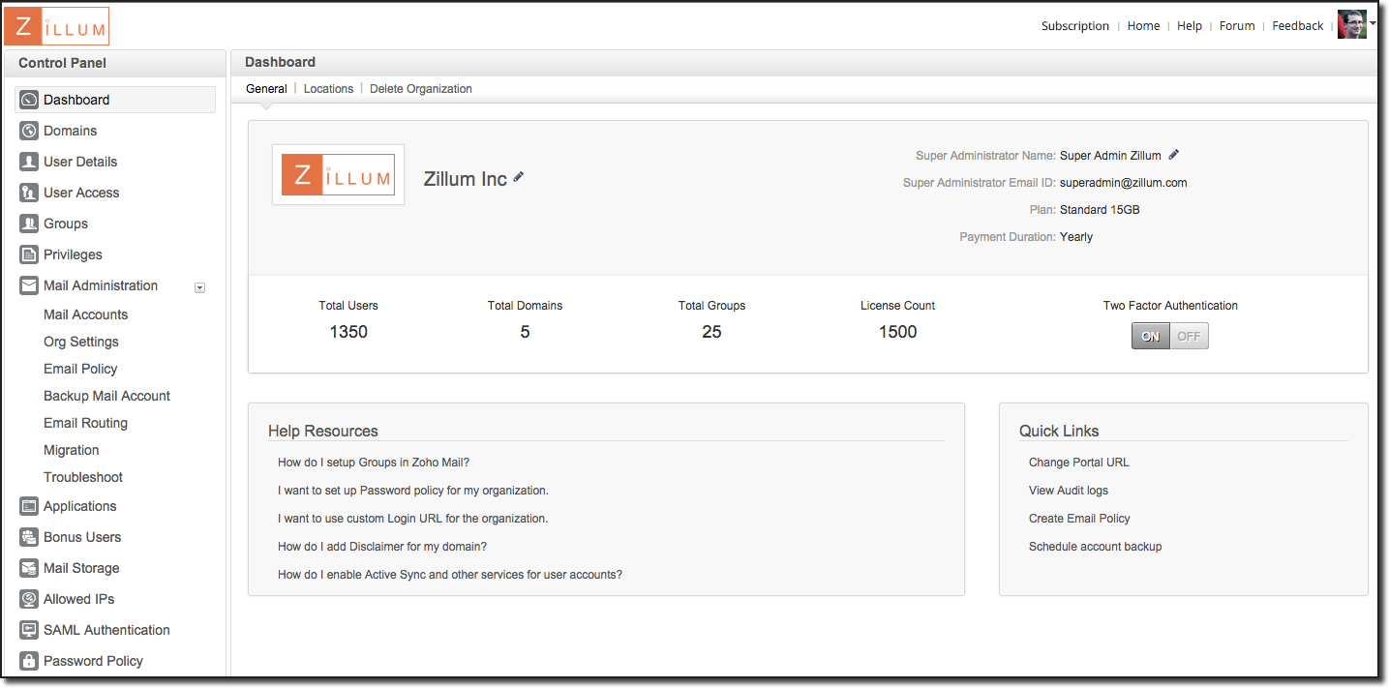Click the Domains globe icon

click(29, 131)
